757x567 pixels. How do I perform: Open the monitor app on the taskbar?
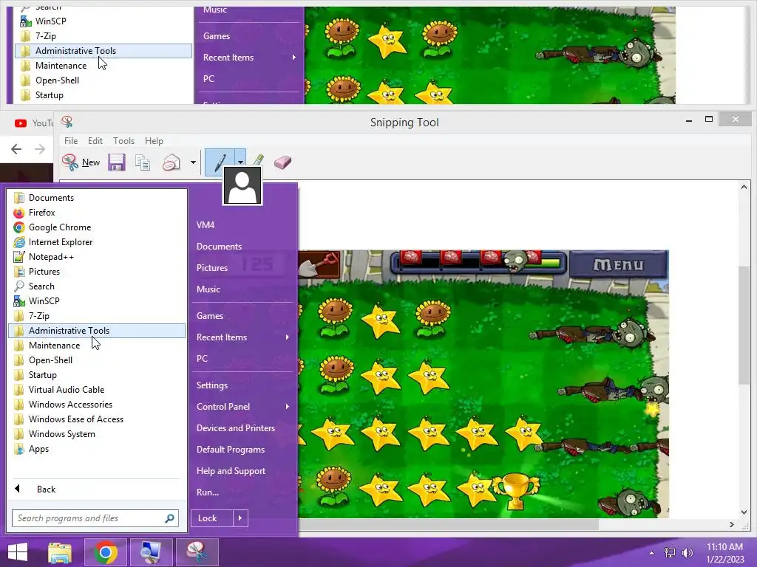point(151,552)
